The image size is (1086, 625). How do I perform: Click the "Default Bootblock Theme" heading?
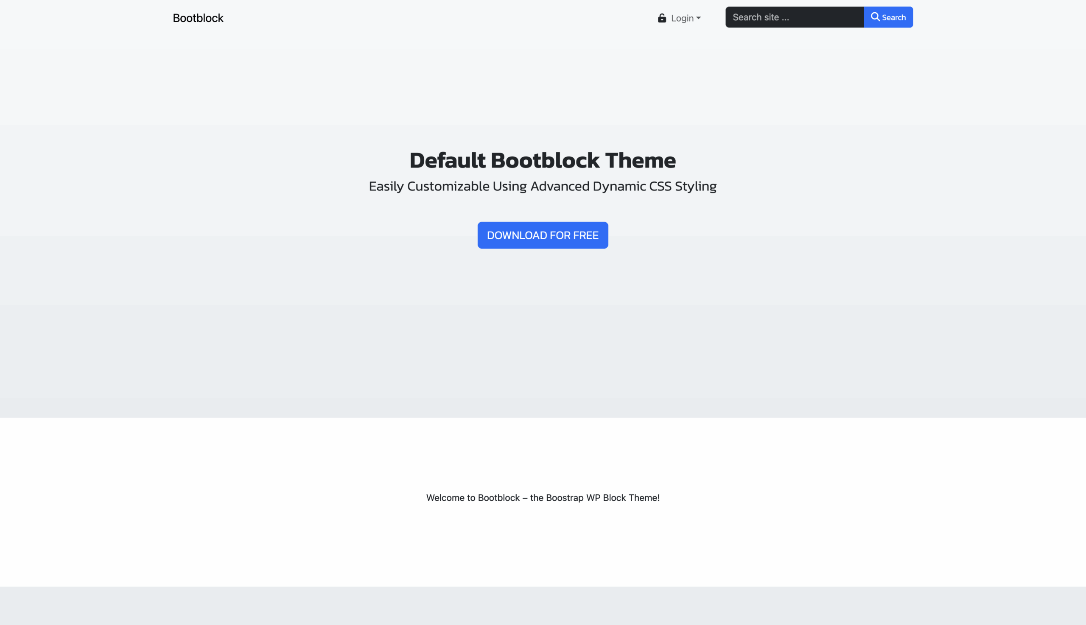(543, 160)
